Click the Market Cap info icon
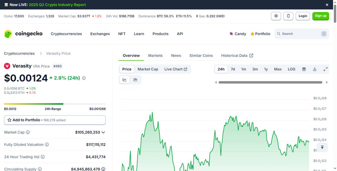Viewport: 337px width, 171px height. (x=28, y=132)
